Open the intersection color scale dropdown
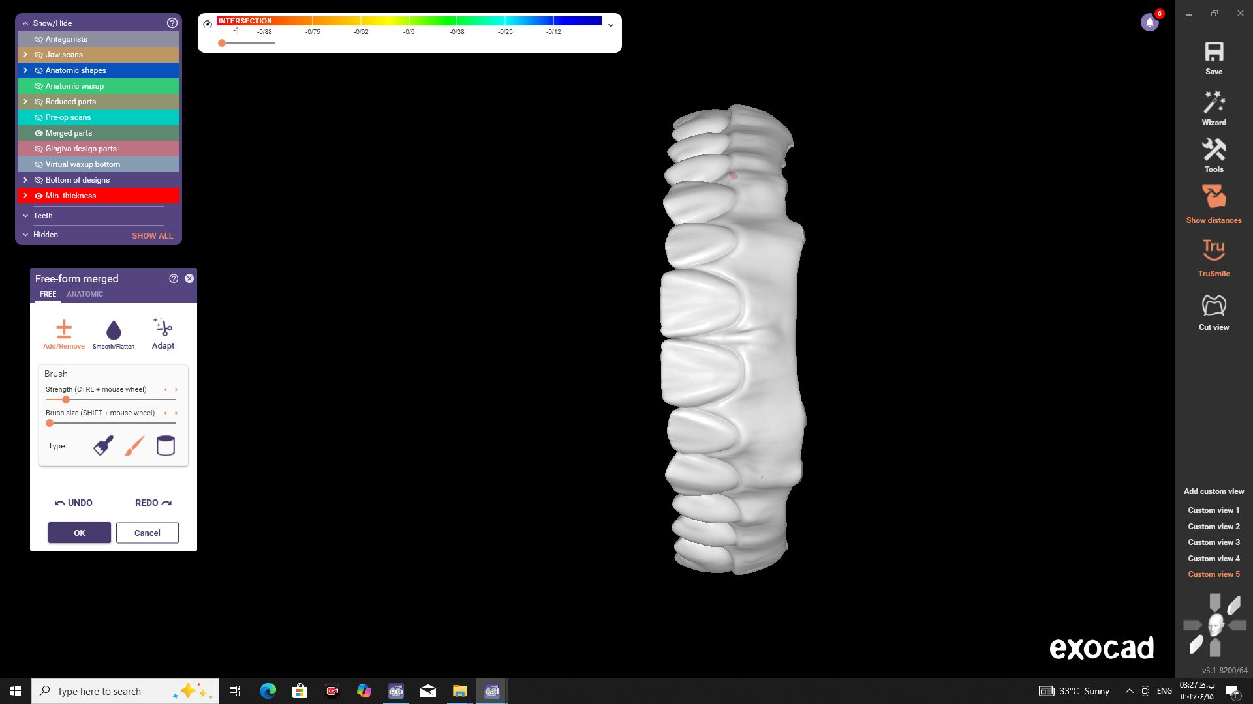This screenshot has width=1253, height=704. tap(611, 26)
